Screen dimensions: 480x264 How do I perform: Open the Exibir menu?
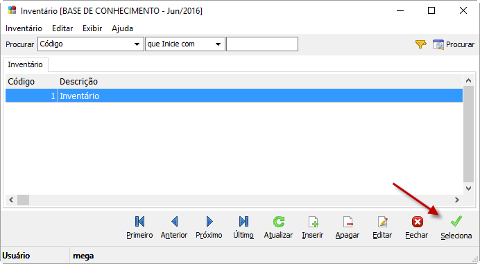click(x=92, y=28)
